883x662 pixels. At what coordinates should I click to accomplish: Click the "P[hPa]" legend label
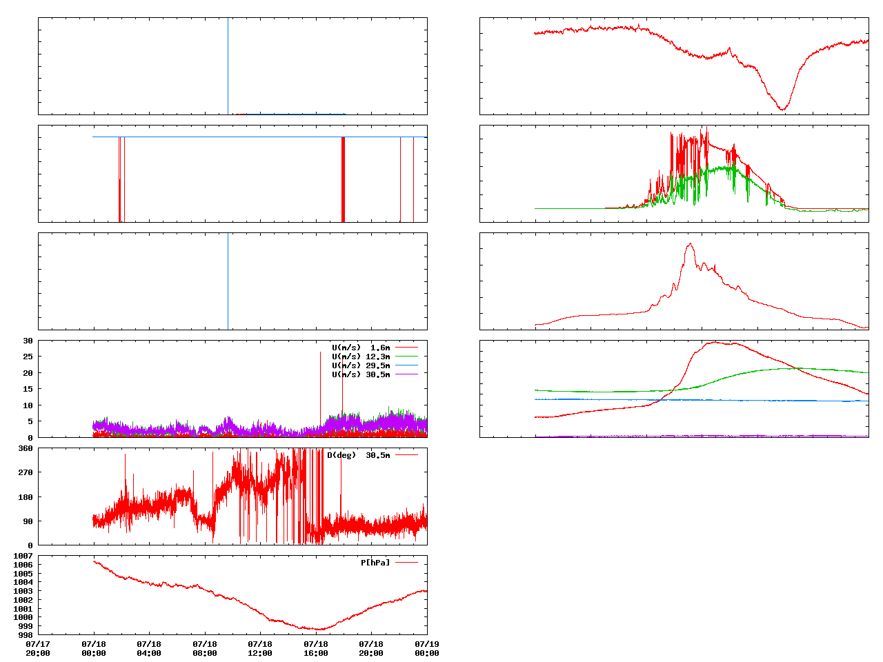tap(375, 563)
